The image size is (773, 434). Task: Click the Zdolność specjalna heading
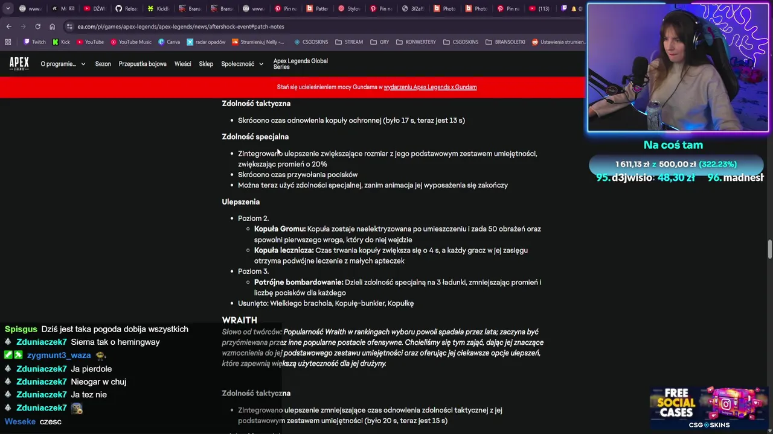(255, 137)
